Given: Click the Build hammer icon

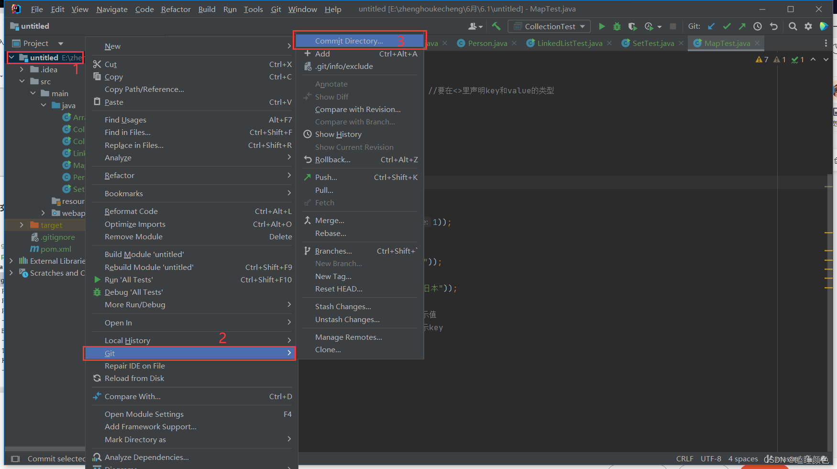Looking at the screenshot, I should click(x=496, y=26).
